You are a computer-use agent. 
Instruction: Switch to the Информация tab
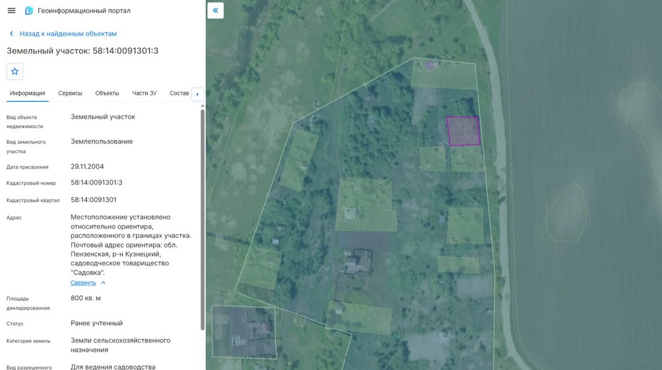point(28,93)
